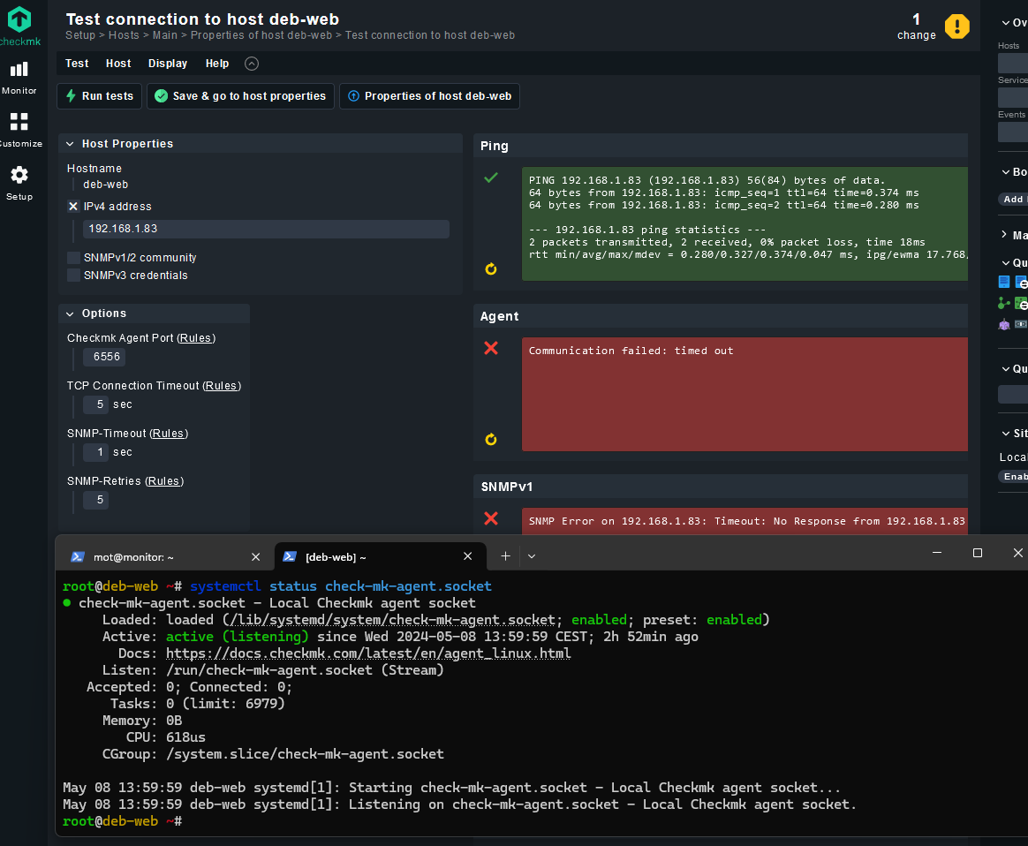Click the yellow pending changes warning icon
1028x846 pixels.
pyautogui.click(x=956, y=26)
